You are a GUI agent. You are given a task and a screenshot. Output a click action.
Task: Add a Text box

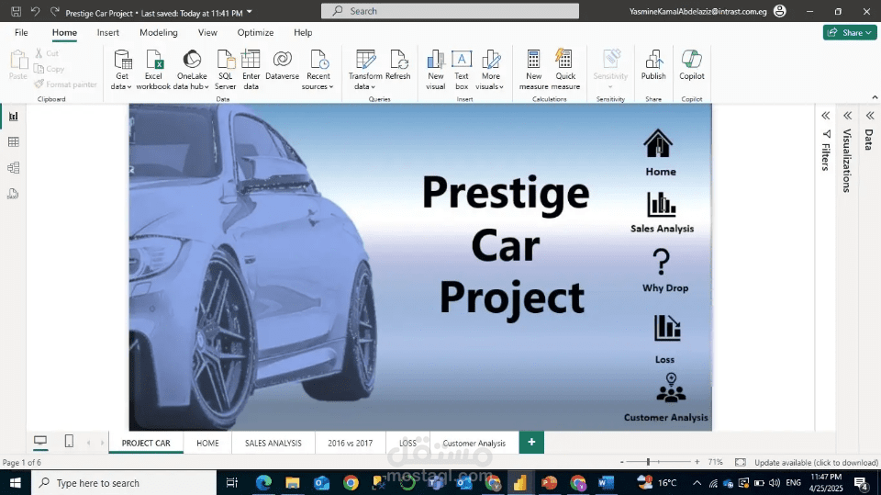tap(462, 70)
